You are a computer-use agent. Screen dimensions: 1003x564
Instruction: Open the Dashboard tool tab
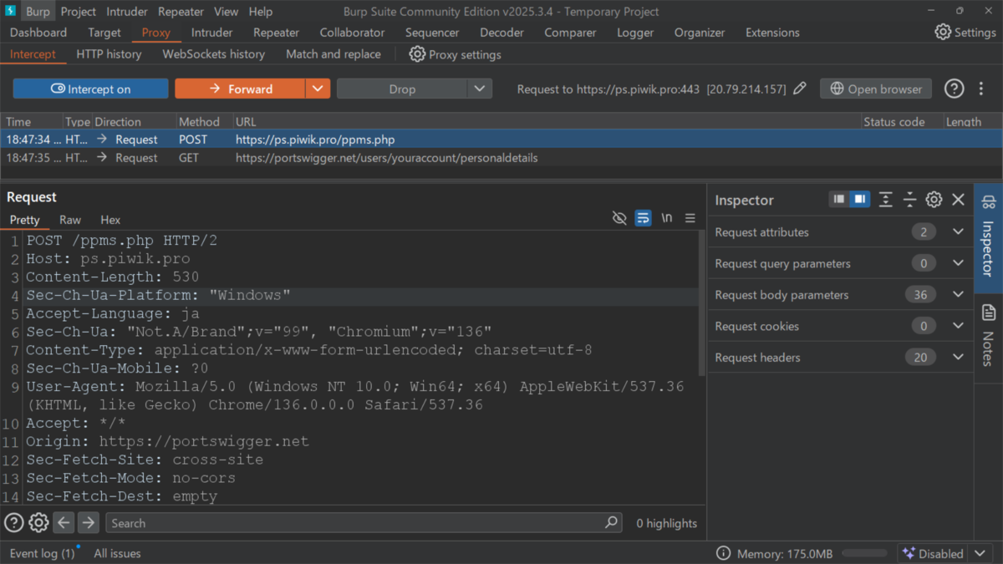38,33
